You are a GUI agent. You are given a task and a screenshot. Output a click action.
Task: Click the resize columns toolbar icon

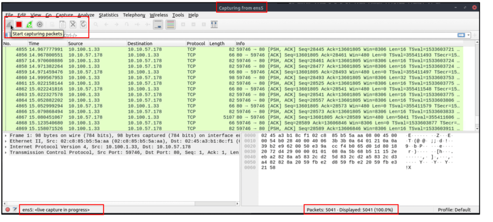pyautogui.click(x=214, y=24)
